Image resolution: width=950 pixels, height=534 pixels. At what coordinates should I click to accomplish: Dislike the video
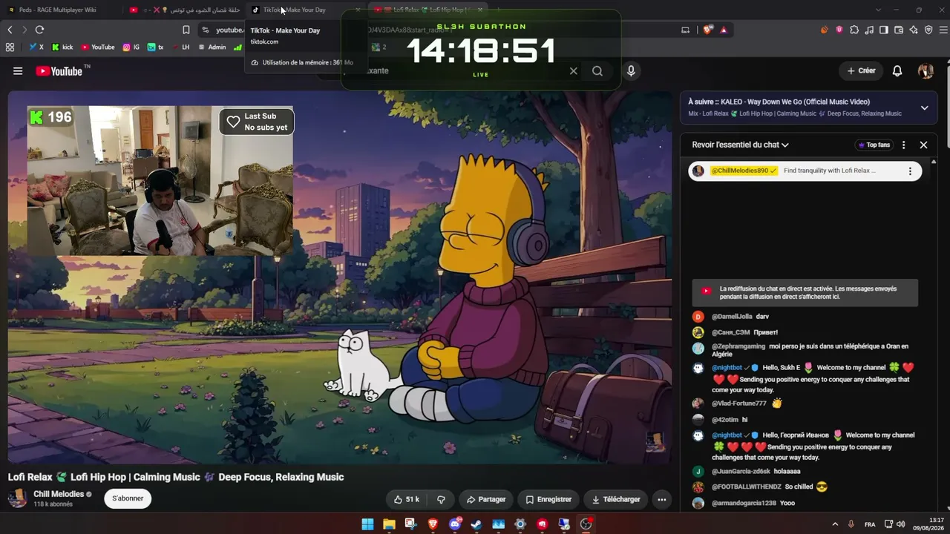[441, 499]
